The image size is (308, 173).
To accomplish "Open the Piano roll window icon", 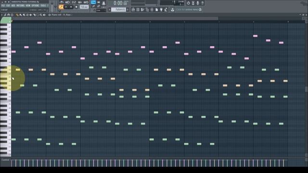I will pos(142,10).
